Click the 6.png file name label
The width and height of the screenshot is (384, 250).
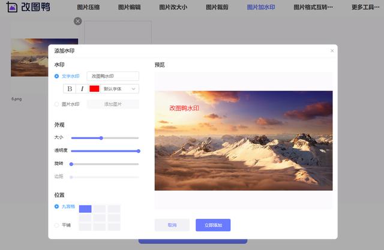click(16, 99)
